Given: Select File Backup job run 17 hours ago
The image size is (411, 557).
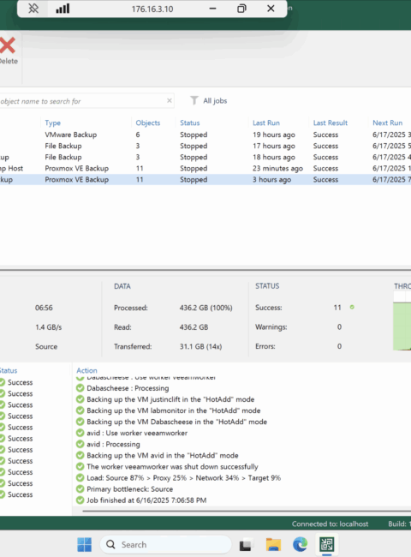Looking at the screenshot, I should tap(205, 146).
